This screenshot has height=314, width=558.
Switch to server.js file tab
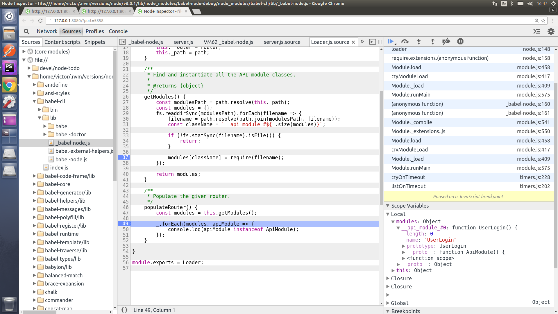[183, 42]
